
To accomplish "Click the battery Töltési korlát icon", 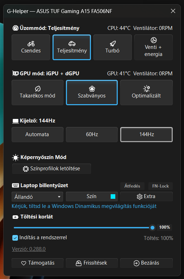I will point(16,217).
